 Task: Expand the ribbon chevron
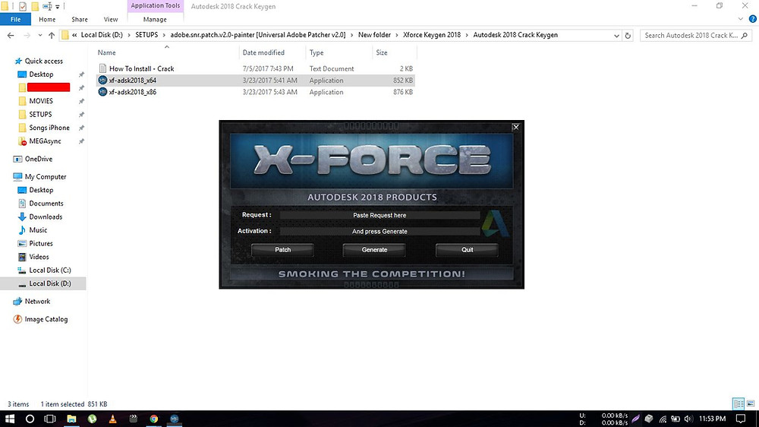click(741, 19)
